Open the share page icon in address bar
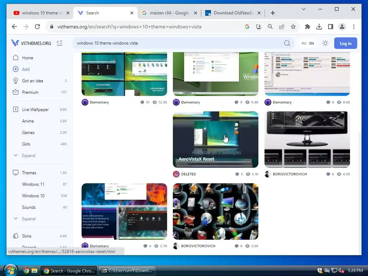 click(282, 27)
